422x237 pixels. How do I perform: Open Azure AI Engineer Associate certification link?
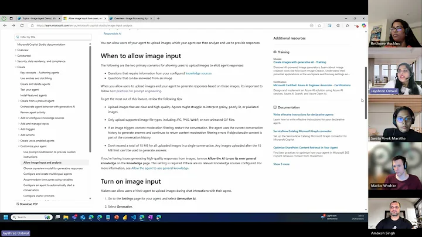point(312,85)
